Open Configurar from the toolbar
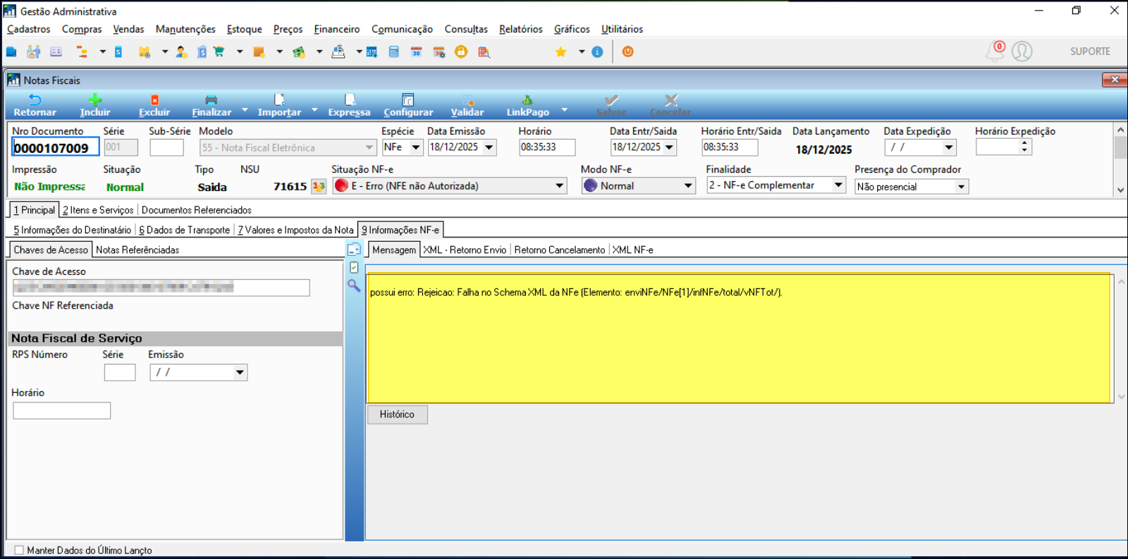This screenshot has height=559, width=1128. coord(407,100)
